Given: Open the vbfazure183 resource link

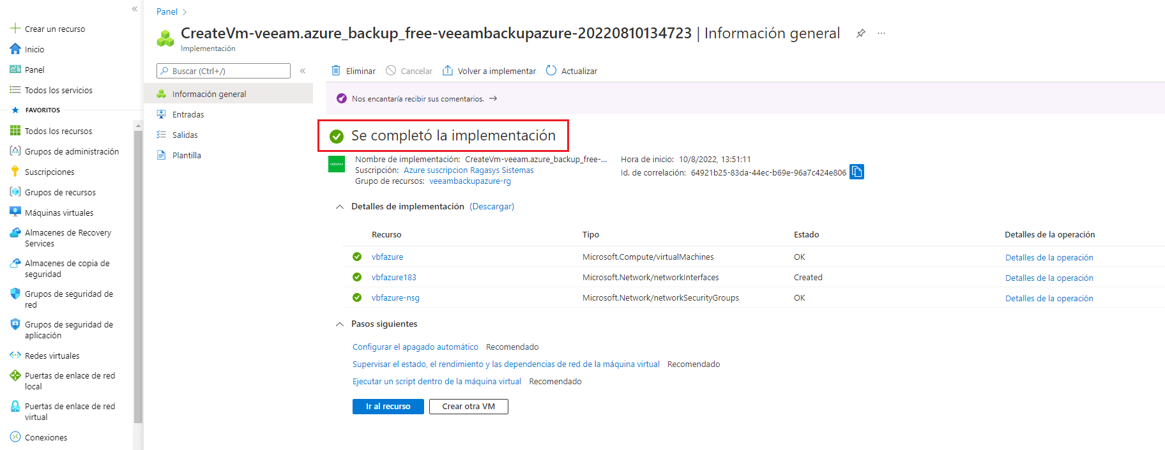Looking at the screenshot, I should (394, 277).
